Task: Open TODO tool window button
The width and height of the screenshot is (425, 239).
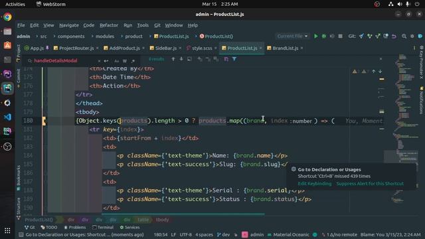Action: (48, 227)
